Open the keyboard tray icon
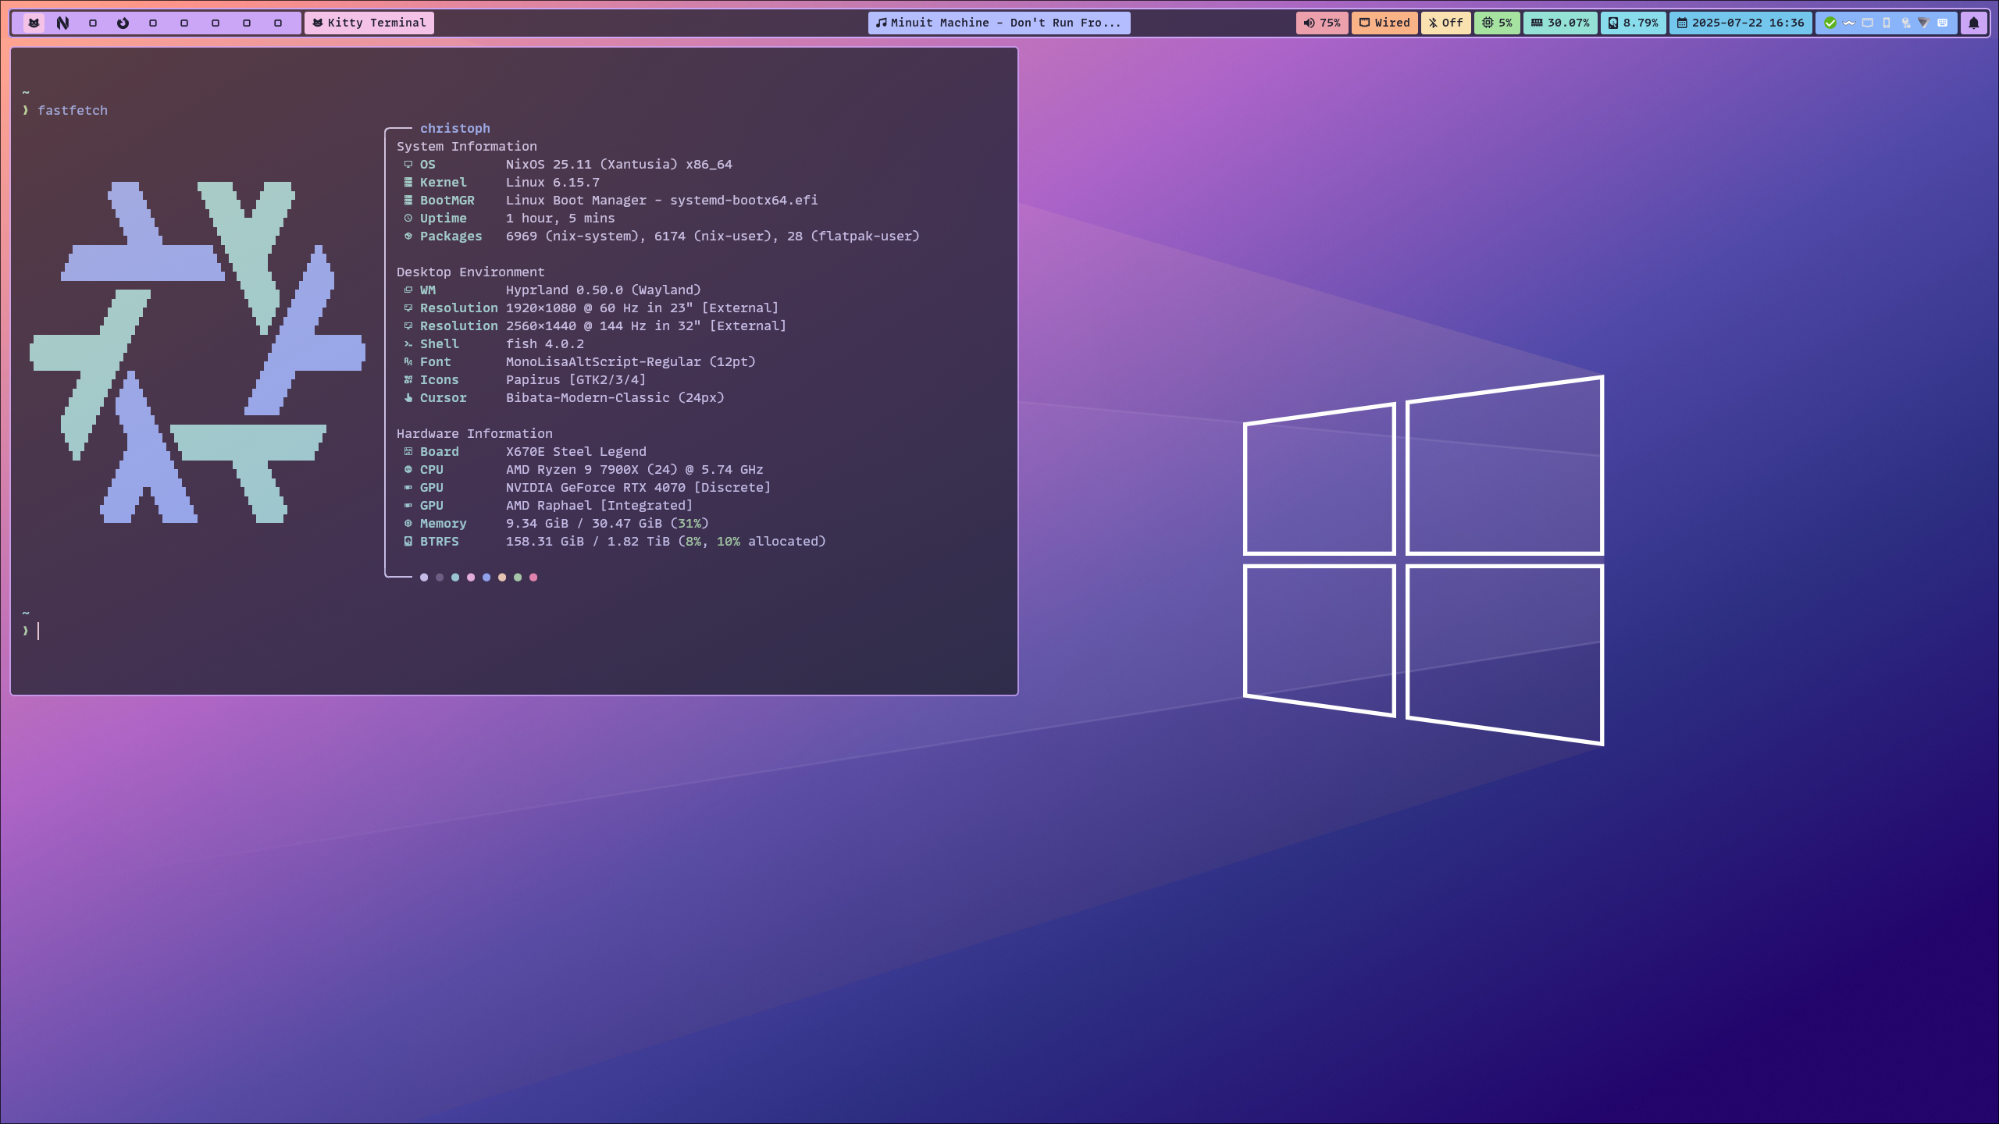This screenshot has width=1999, height=1124. pyautogui.click(x=1942, y=23)
